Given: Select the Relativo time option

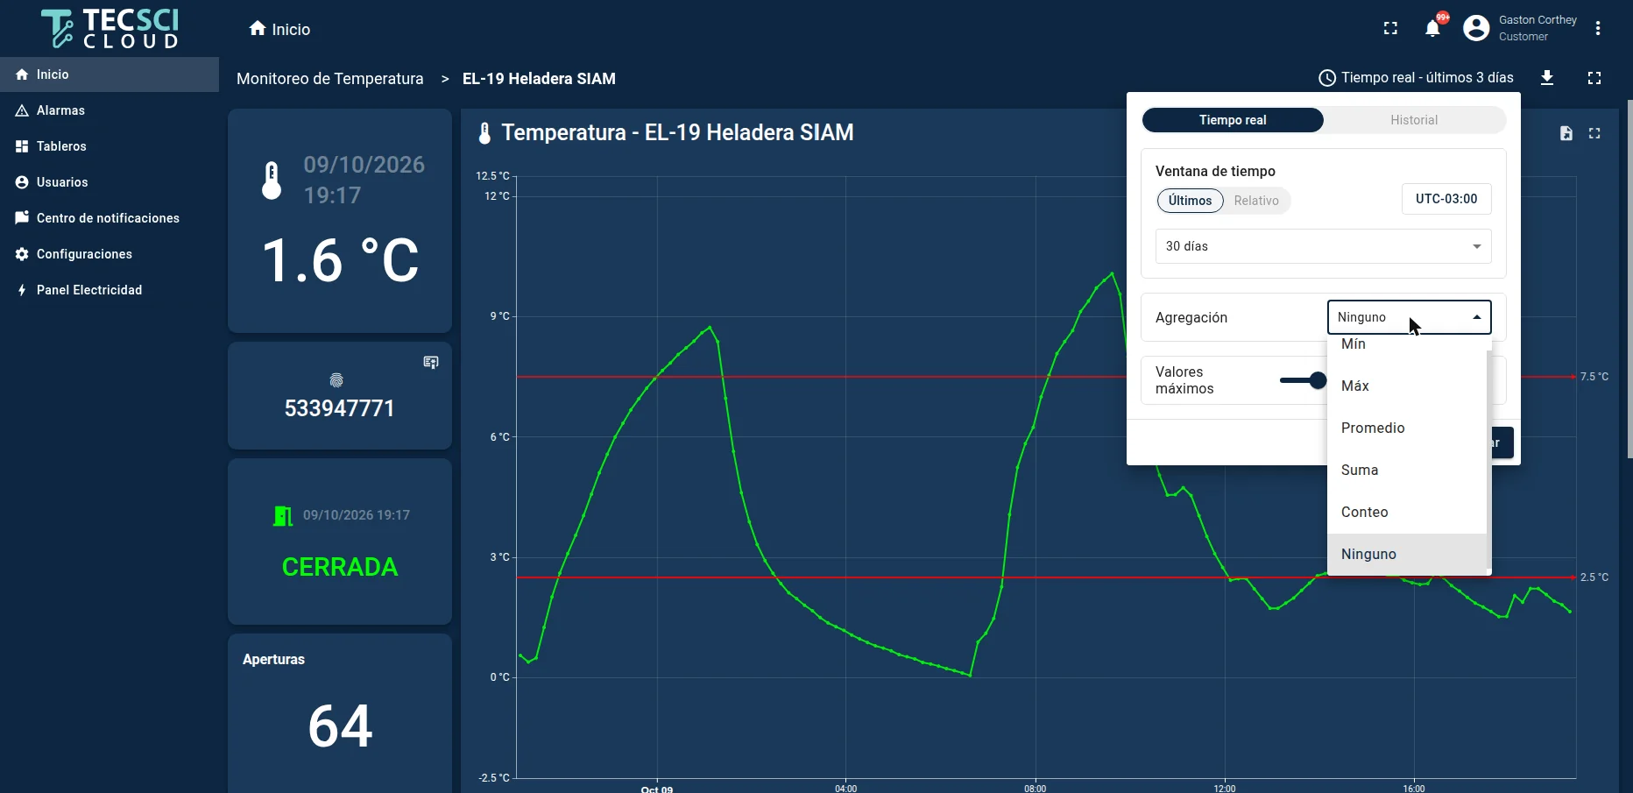Looking at the screenshot, I should pos(1256,201).
